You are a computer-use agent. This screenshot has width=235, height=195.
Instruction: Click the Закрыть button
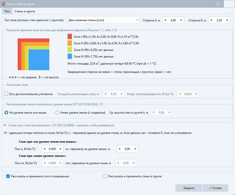click(x=189, y=188)
